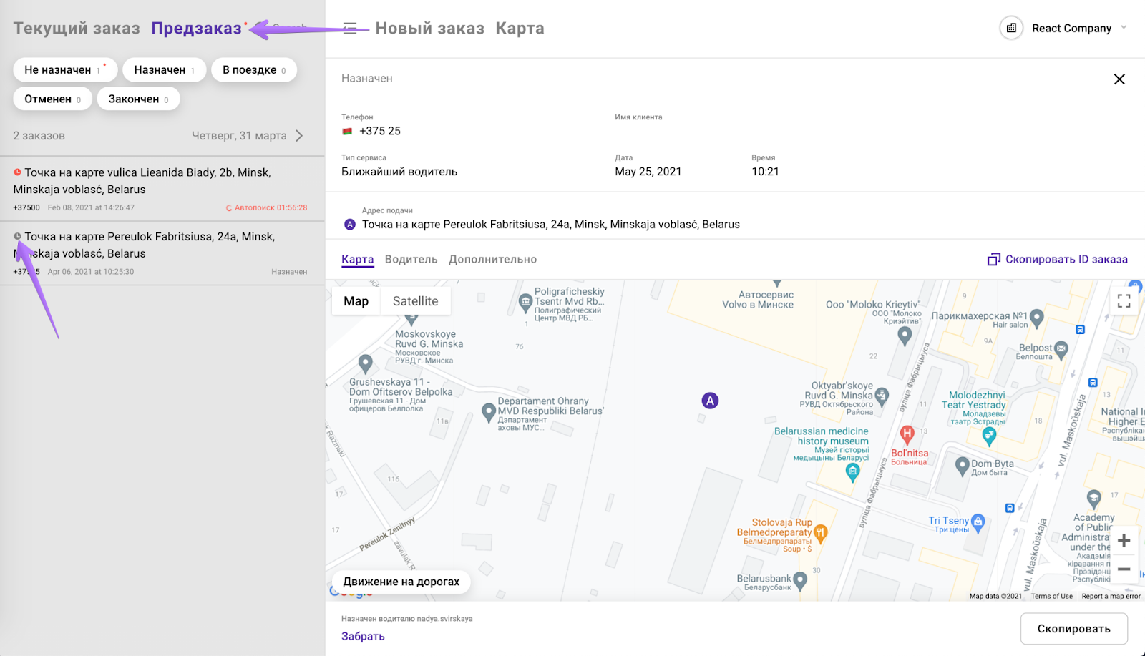The image size is (1145, 656).
Task: Click the company building icon
Action: point(1011,29)
